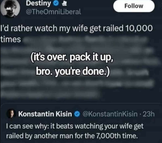The image size is (162, 143).
Task: Open Destiny's profile picture
Action: [10, 8]
